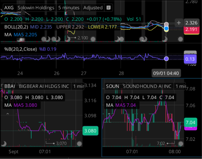
Task: Open the SOUNDHOUND AI INC name label
Action: [147, 86]
